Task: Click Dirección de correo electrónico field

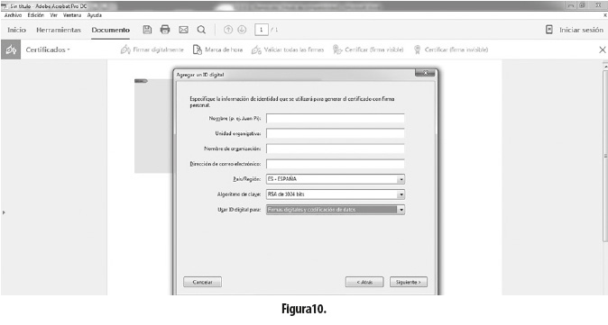Action: tap(335, 164)
